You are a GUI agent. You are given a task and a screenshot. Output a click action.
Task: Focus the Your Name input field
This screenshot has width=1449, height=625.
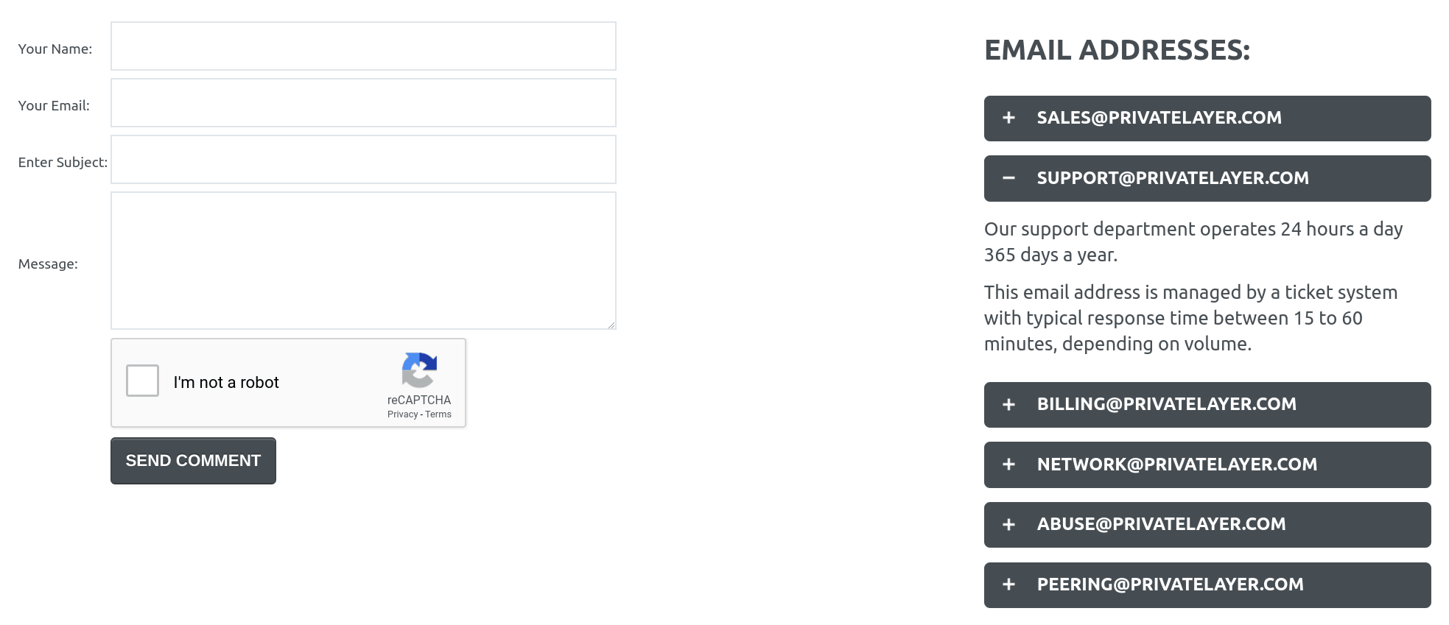pyautogui.click(x=363, y=46)
